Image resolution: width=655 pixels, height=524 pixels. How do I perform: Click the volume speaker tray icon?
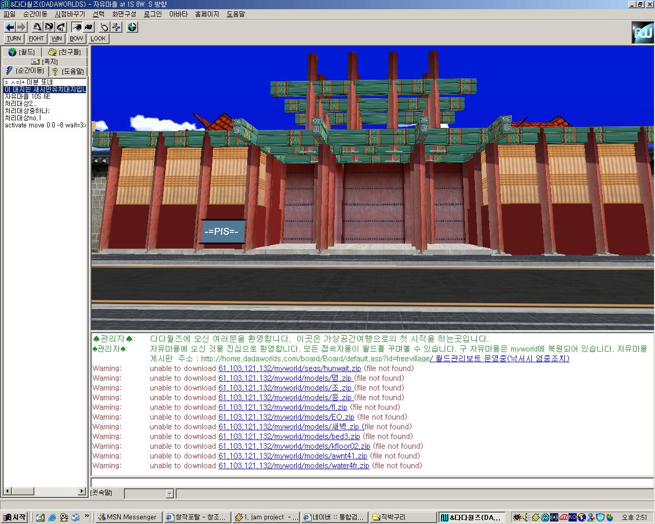tap(526, 517)
